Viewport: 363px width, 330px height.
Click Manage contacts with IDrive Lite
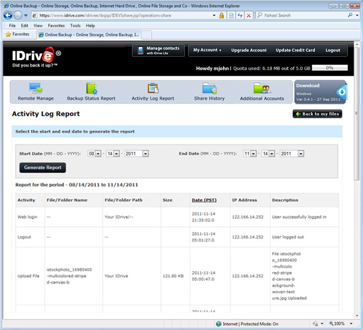[x=158, y=50]
